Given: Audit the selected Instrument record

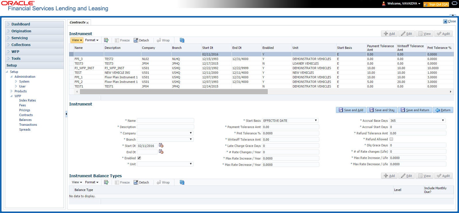Looking at the screenshot, I should [444, 34].
